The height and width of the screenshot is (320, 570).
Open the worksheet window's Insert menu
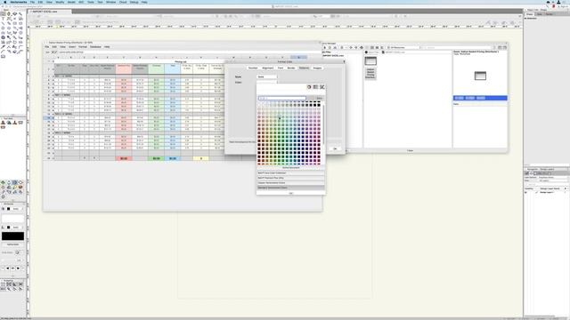pyautogui.click(x=72, y=47)
